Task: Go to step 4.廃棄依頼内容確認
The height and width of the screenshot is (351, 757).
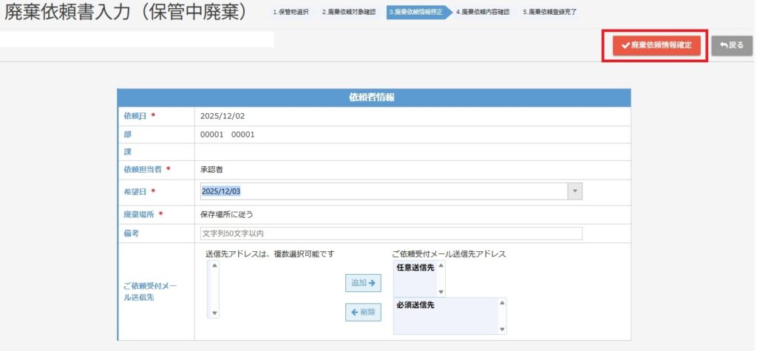Action: tap(483, 13)
